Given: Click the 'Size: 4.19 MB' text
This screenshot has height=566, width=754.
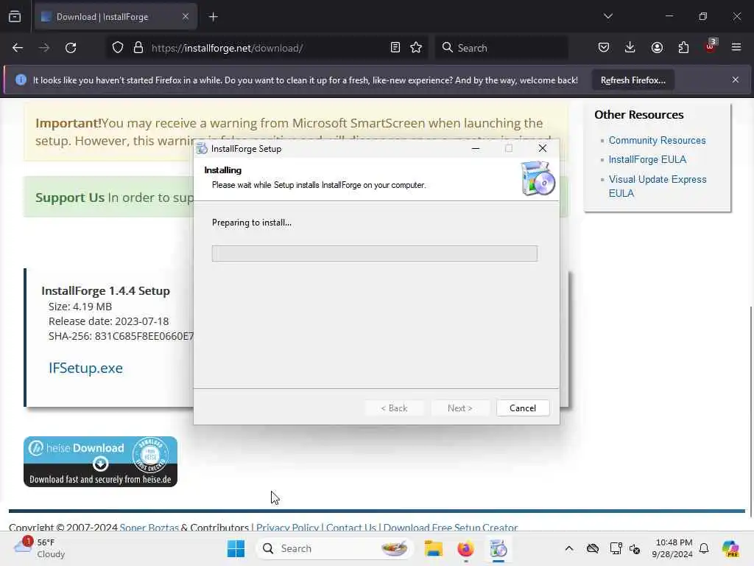Looking at the screenshot, I should point(80,307).
